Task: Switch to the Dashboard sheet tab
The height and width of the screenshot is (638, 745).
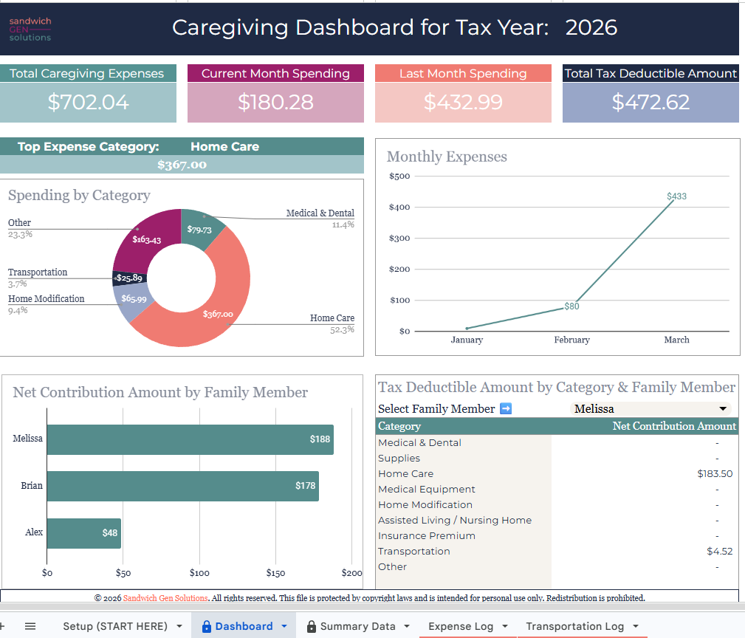Action: pos(244,626)
